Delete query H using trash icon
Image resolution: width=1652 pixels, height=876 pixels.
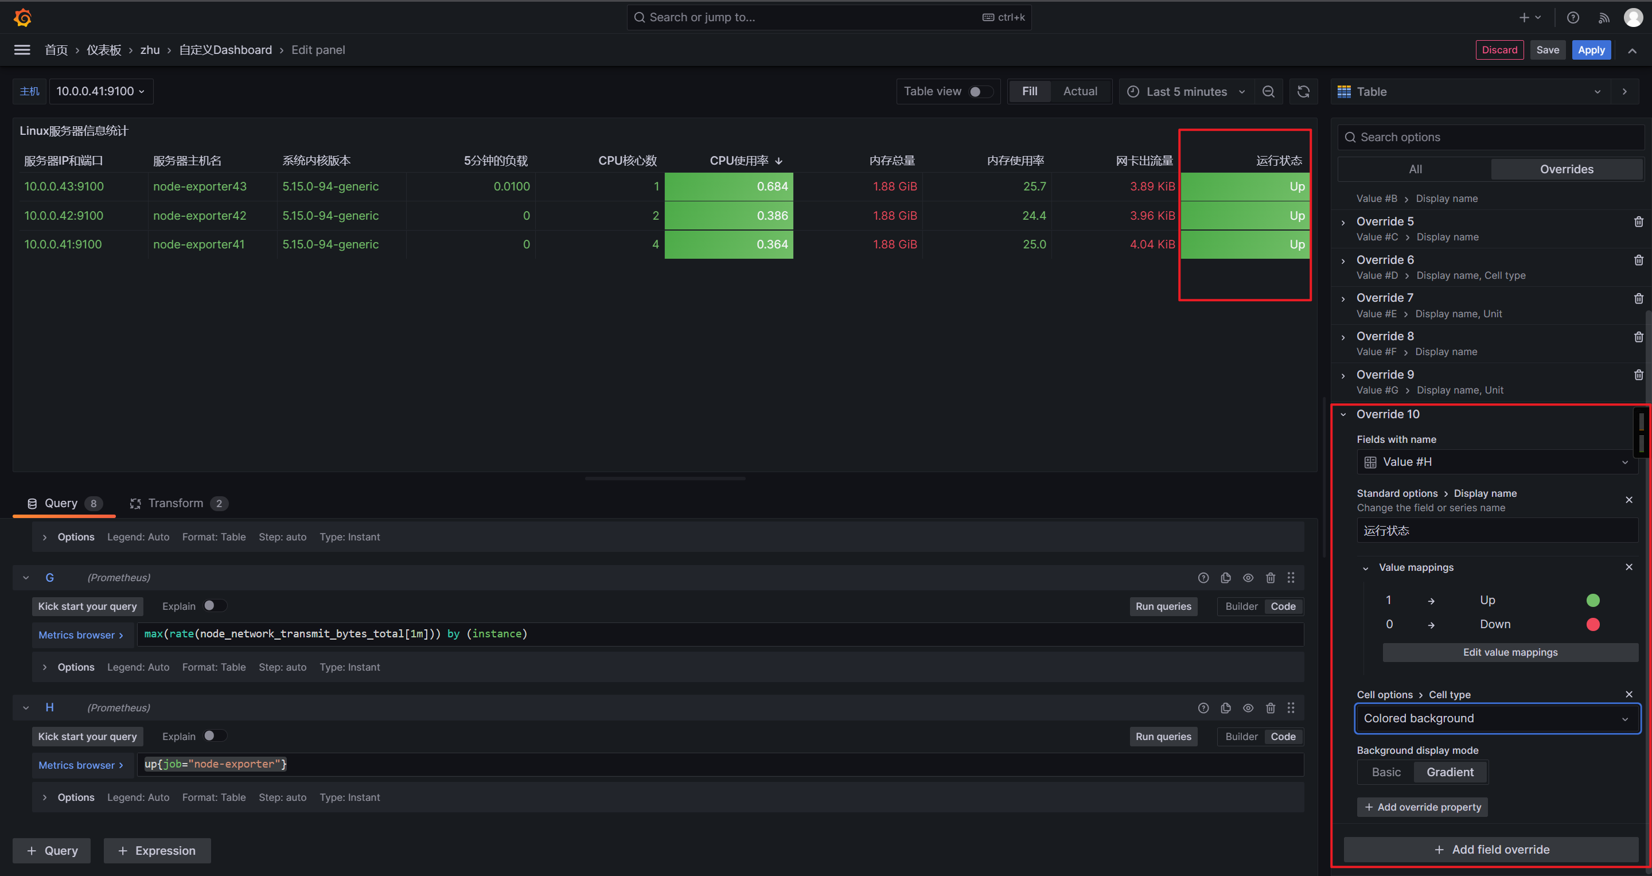1271,708
